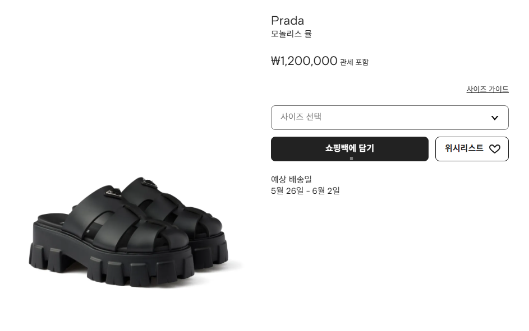This screenshot has height=331, width=529.
Task: Click the block heel of the front sandal
Action: pyautogui.click(x=50, y=259)
